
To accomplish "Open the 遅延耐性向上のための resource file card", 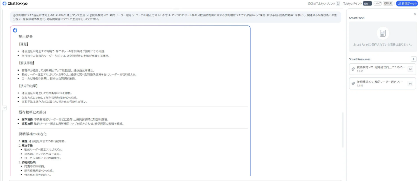I will click(382, 69).
